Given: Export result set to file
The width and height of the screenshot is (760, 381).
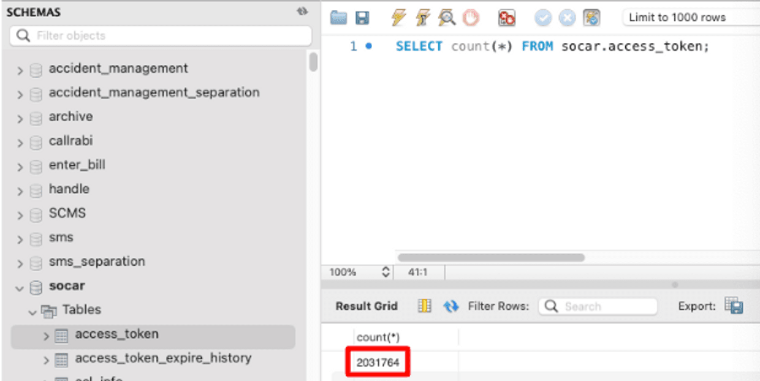Looking at the screenshot, I should pos(734,305).
